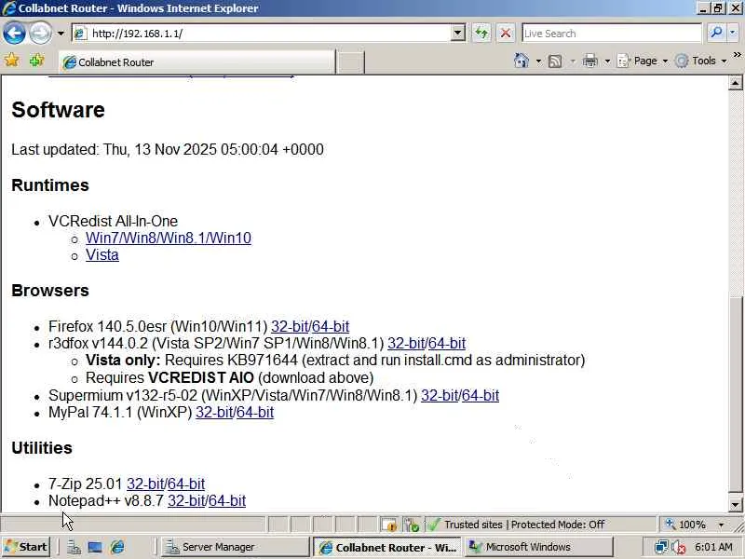
Task: Open the search provider options dropdown
Action: coord(732,33)
